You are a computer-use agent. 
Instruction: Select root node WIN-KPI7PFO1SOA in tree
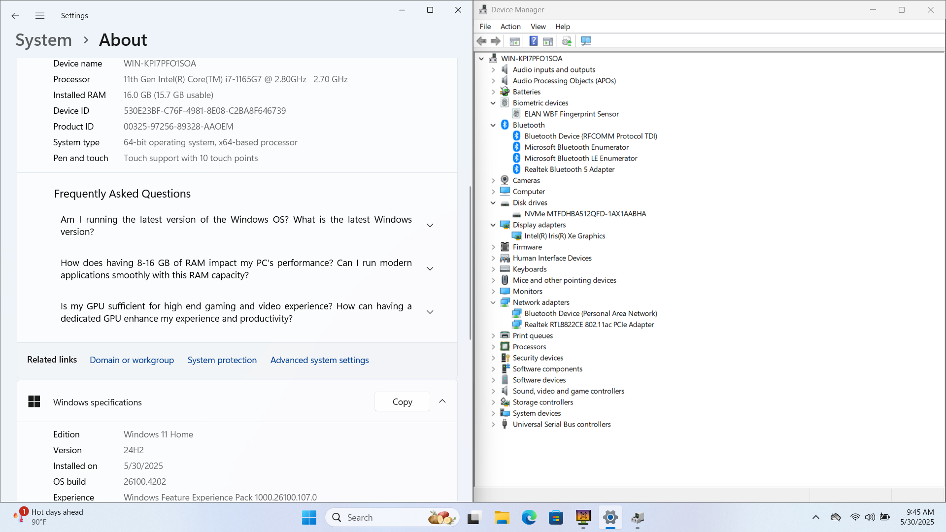532,59
